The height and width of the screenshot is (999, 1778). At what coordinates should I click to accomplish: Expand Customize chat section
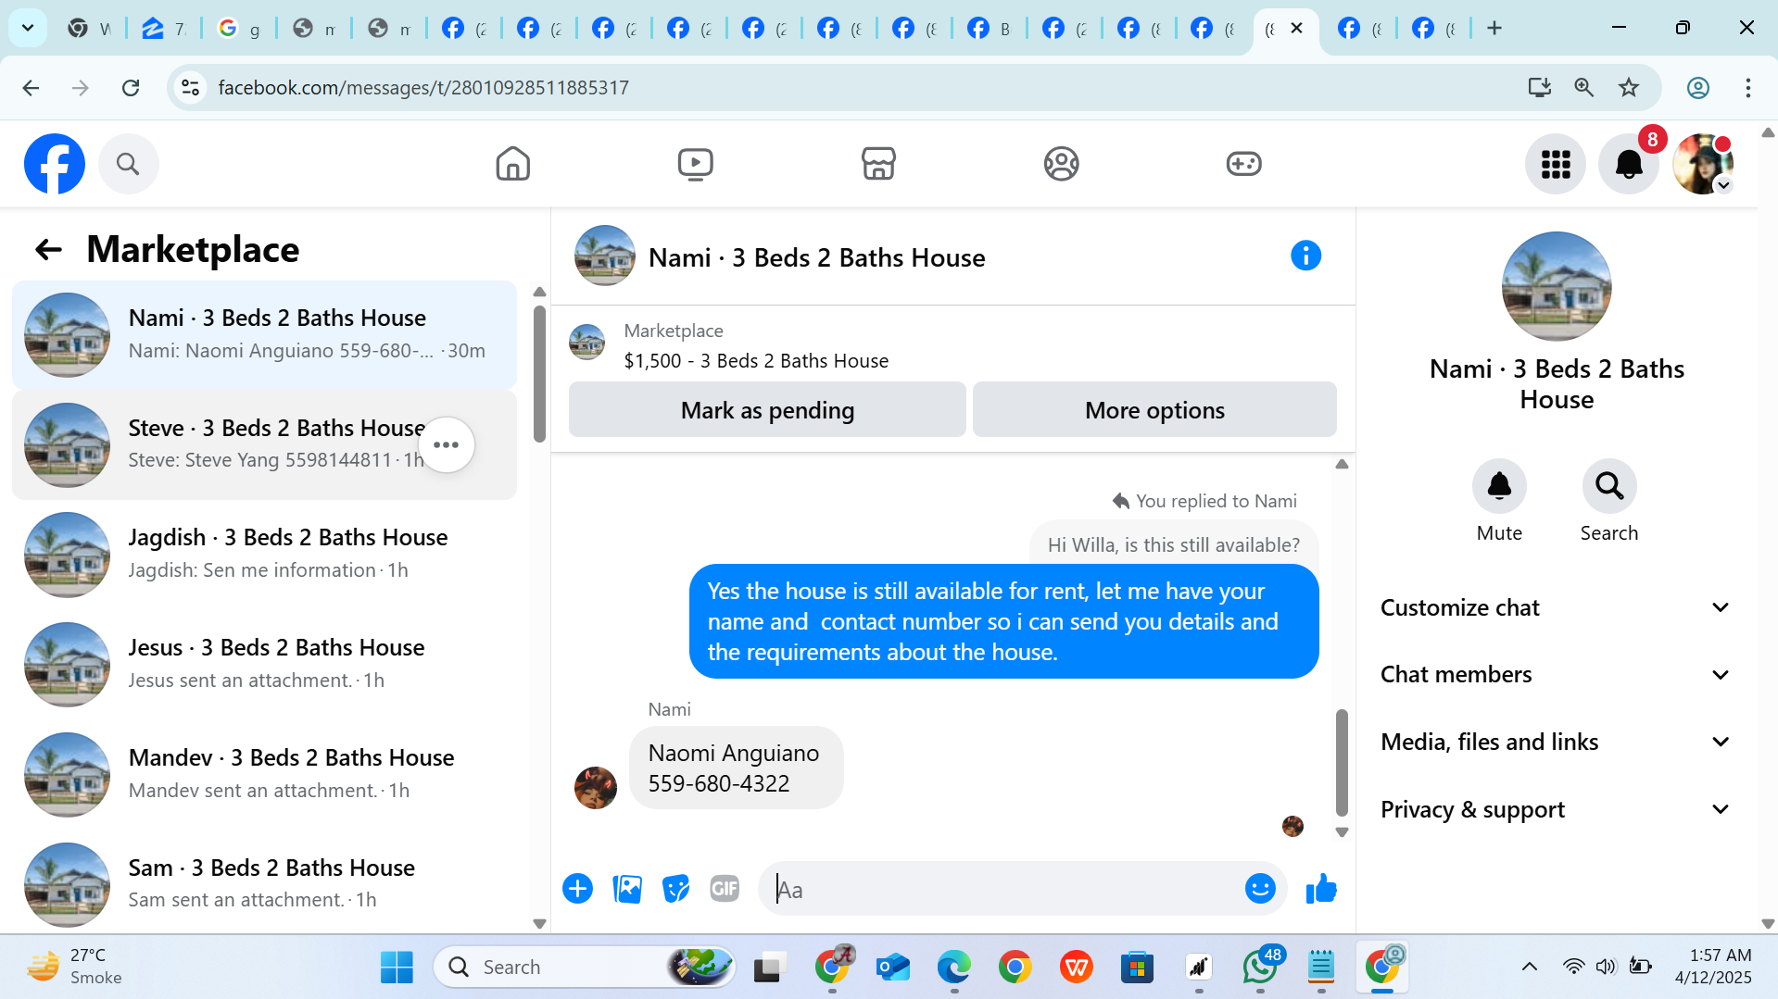click(1556, 607)
